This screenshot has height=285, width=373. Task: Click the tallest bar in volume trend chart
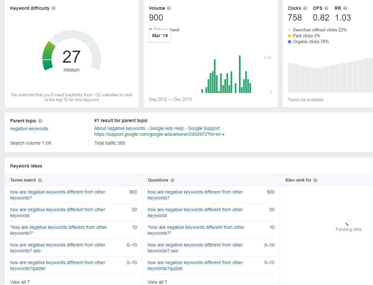tap(240, 74)
